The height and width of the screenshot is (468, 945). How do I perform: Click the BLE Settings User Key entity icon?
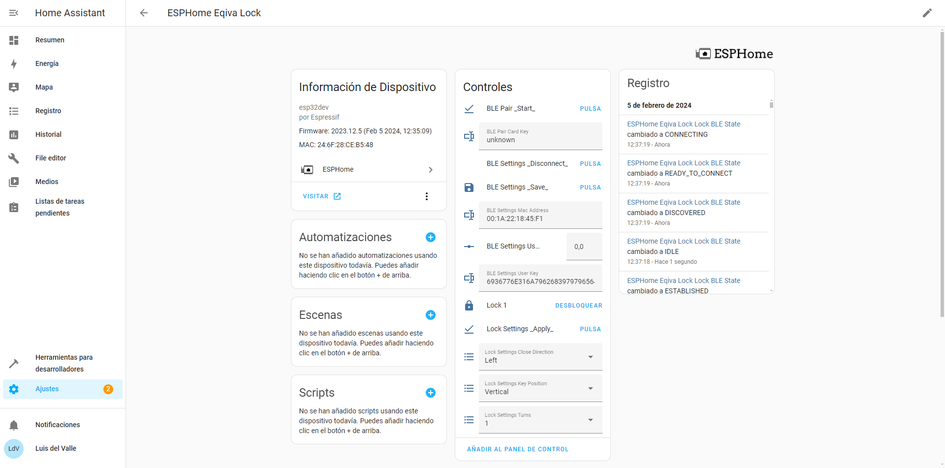469,278
